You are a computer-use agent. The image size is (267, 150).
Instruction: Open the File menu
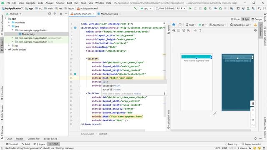[x=8, y=3]
